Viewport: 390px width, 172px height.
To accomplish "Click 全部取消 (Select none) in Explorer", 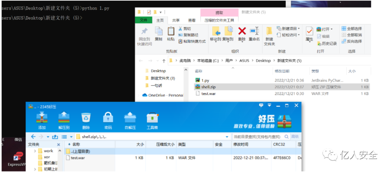I will click(x=352, y=35).
